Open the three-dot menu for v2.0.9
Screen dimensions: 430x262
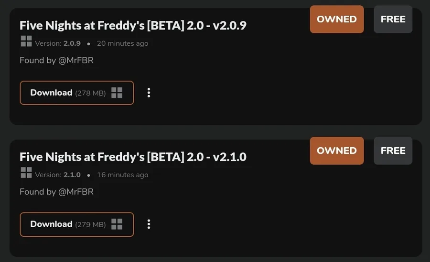click(x=149, y=93)
